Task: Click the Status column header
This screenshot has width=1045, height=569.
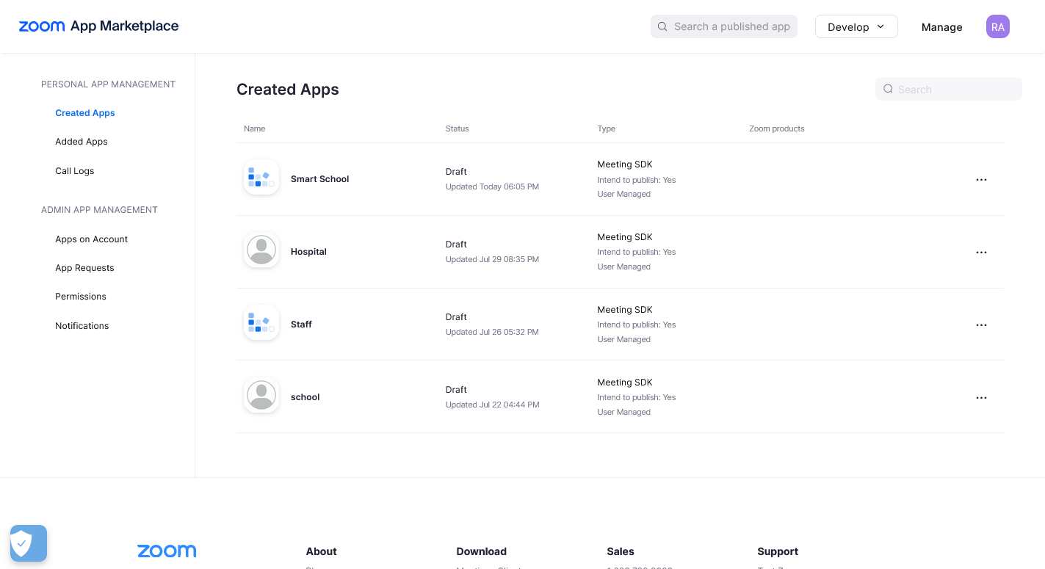Action: (457, 128)
